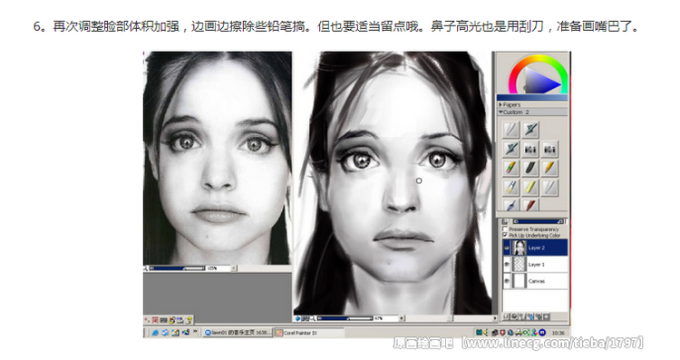Click the red brush icon at palette bottom

(x=530, y=205)
